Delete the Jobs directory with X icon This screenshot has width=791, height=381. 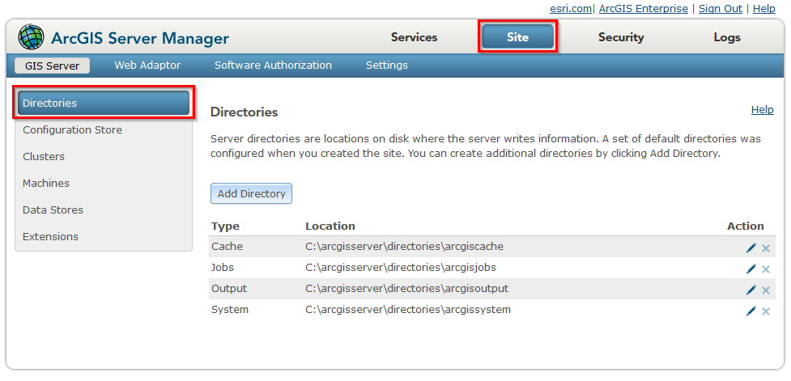tap(765, 269)
